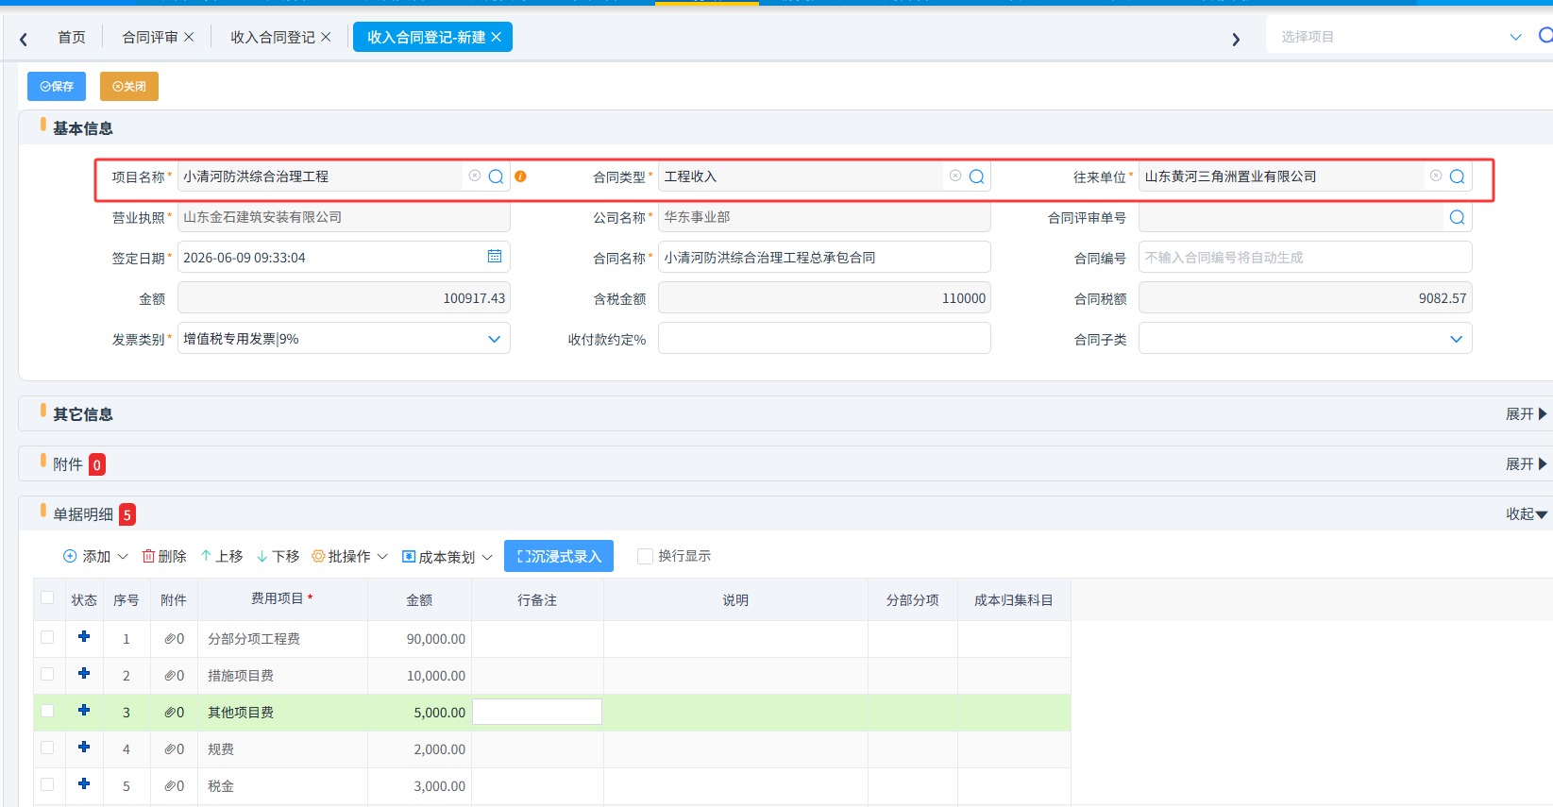Screen dimensions: 1553x807
Task: Clear the 项目名称 field with its x icon
Action: click(475, 176)
